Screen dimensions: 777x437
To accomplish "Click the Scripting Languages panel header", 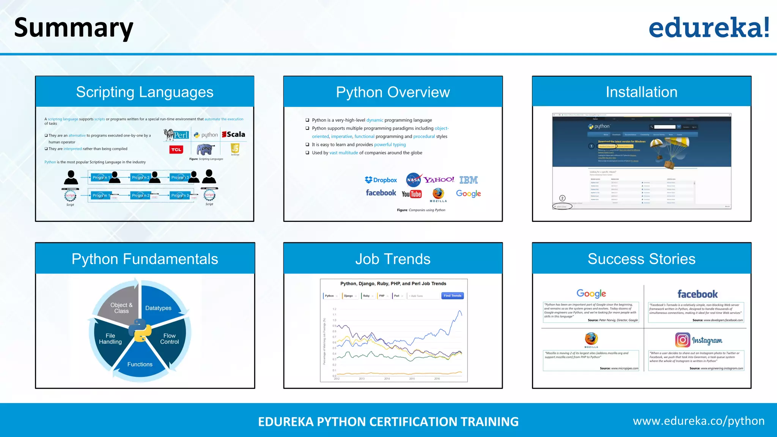I will 145,92.
